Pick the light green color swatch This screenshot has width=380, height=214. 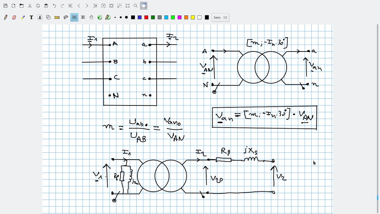[x=173, y=18]
